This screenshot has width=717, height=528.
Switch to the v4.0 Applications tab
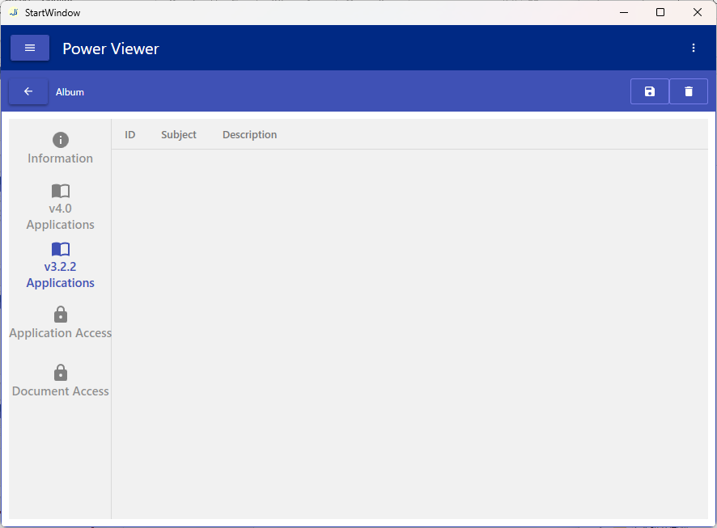[x=61, y=207]
